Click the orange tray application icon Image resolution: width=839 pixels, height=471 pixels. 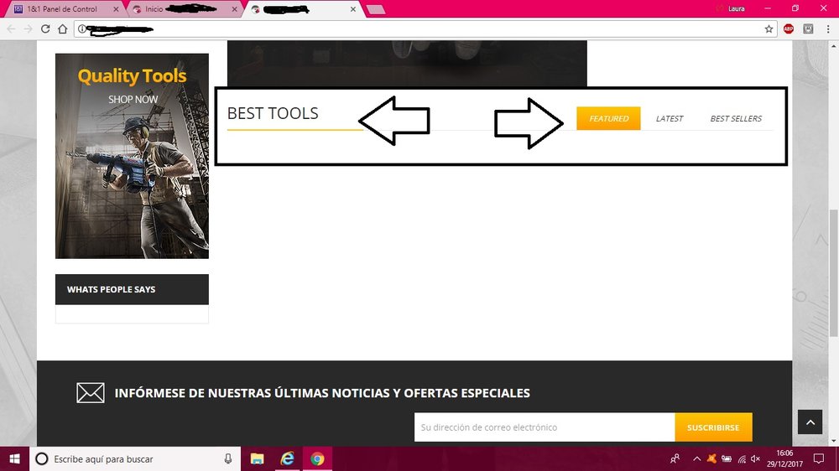pyautogui.click(x=711, y=458)
